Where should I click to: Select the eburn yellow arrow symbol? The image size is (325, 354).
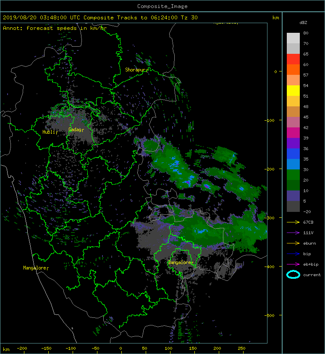point(293,243)
